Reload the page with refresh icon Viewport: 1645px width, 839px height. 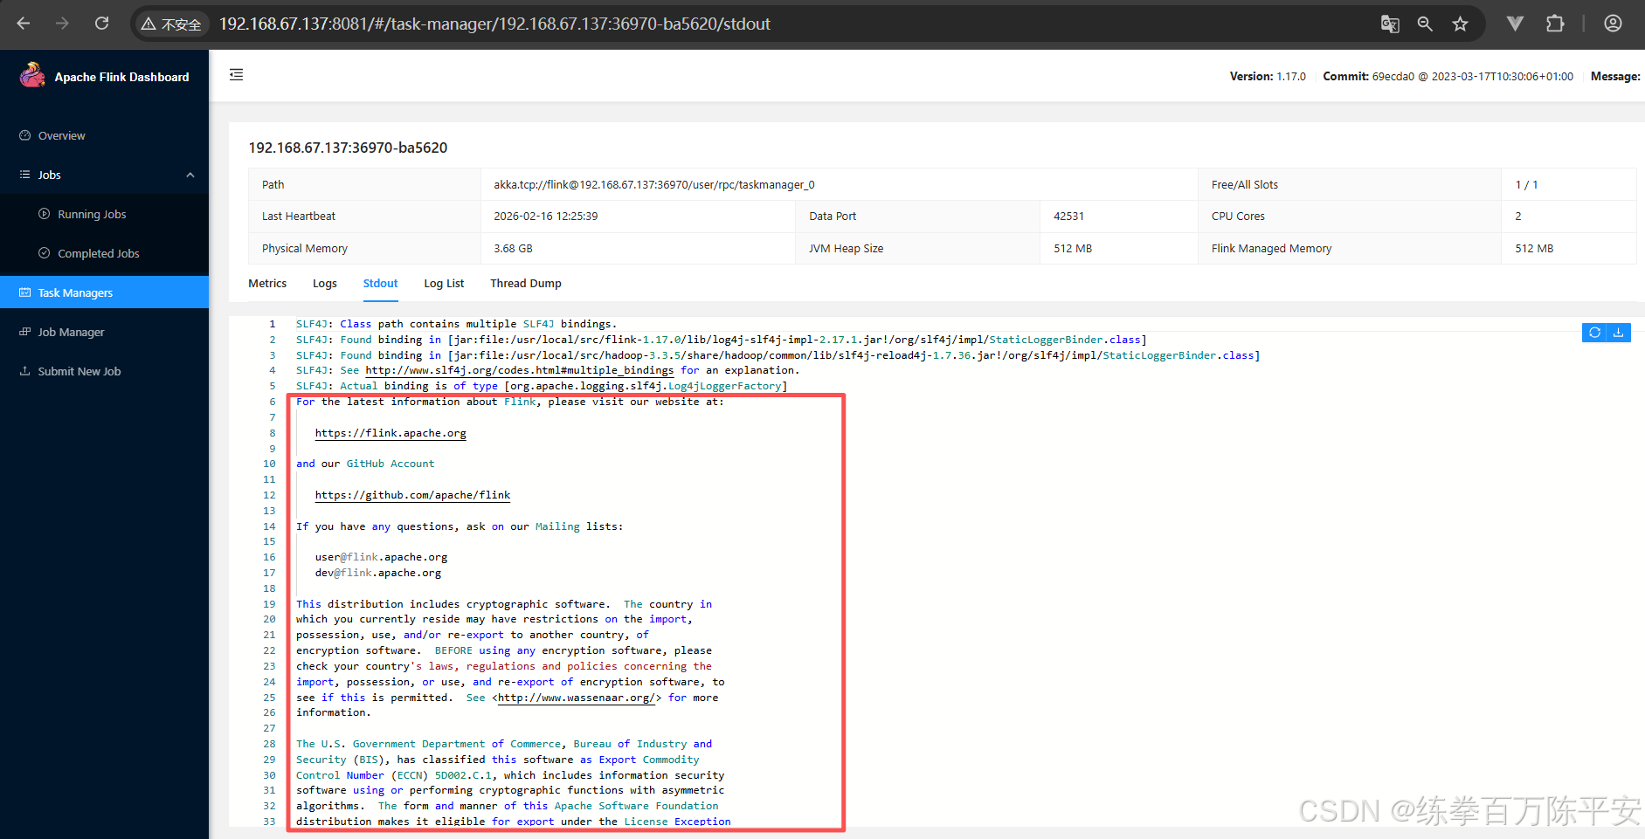click(102, 24)
